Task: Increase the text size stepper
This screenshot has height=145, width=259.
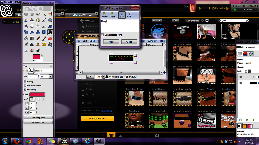Action: 38,76
